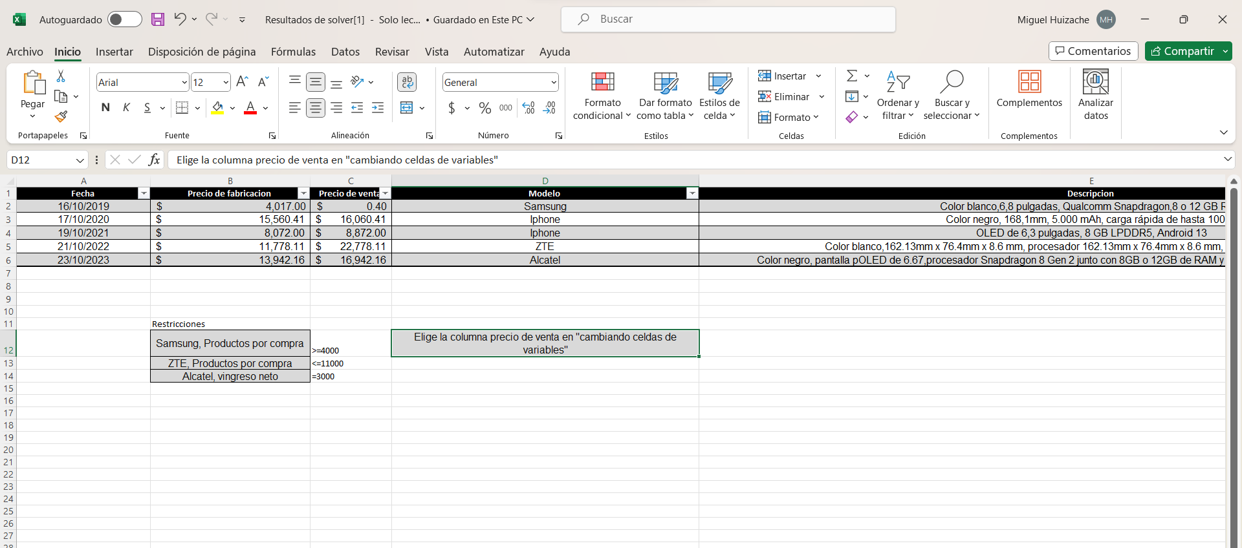This screenshot has height=548, width=1242.
Task: Switch to the Automatizar tab
Action: point(494,52)
